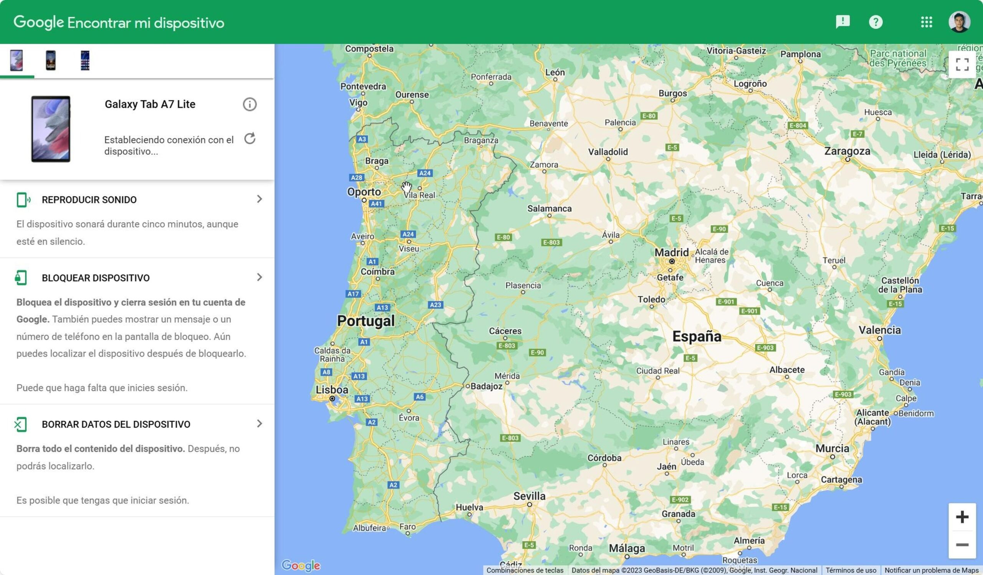The image size is (983, 575).
Task: Zoom out on the map
Action: [962, 545]
